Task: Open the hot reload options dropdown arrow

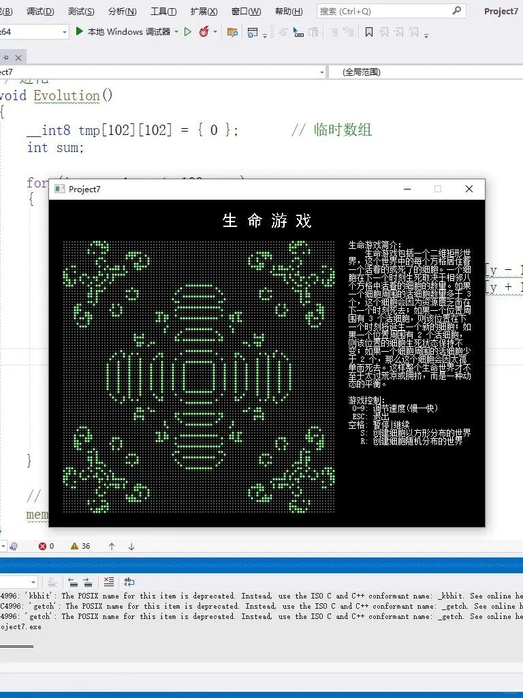Action: pyautogui.click(x=215, y=31)
